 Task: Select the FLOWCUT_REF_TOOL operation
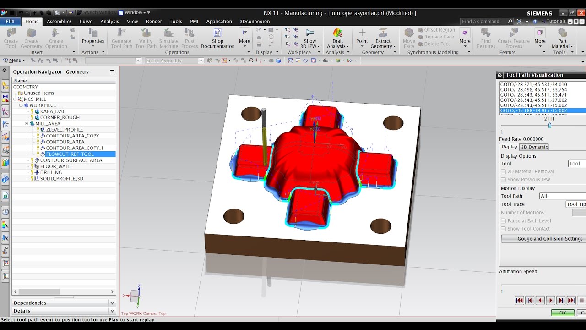(70, 154)
